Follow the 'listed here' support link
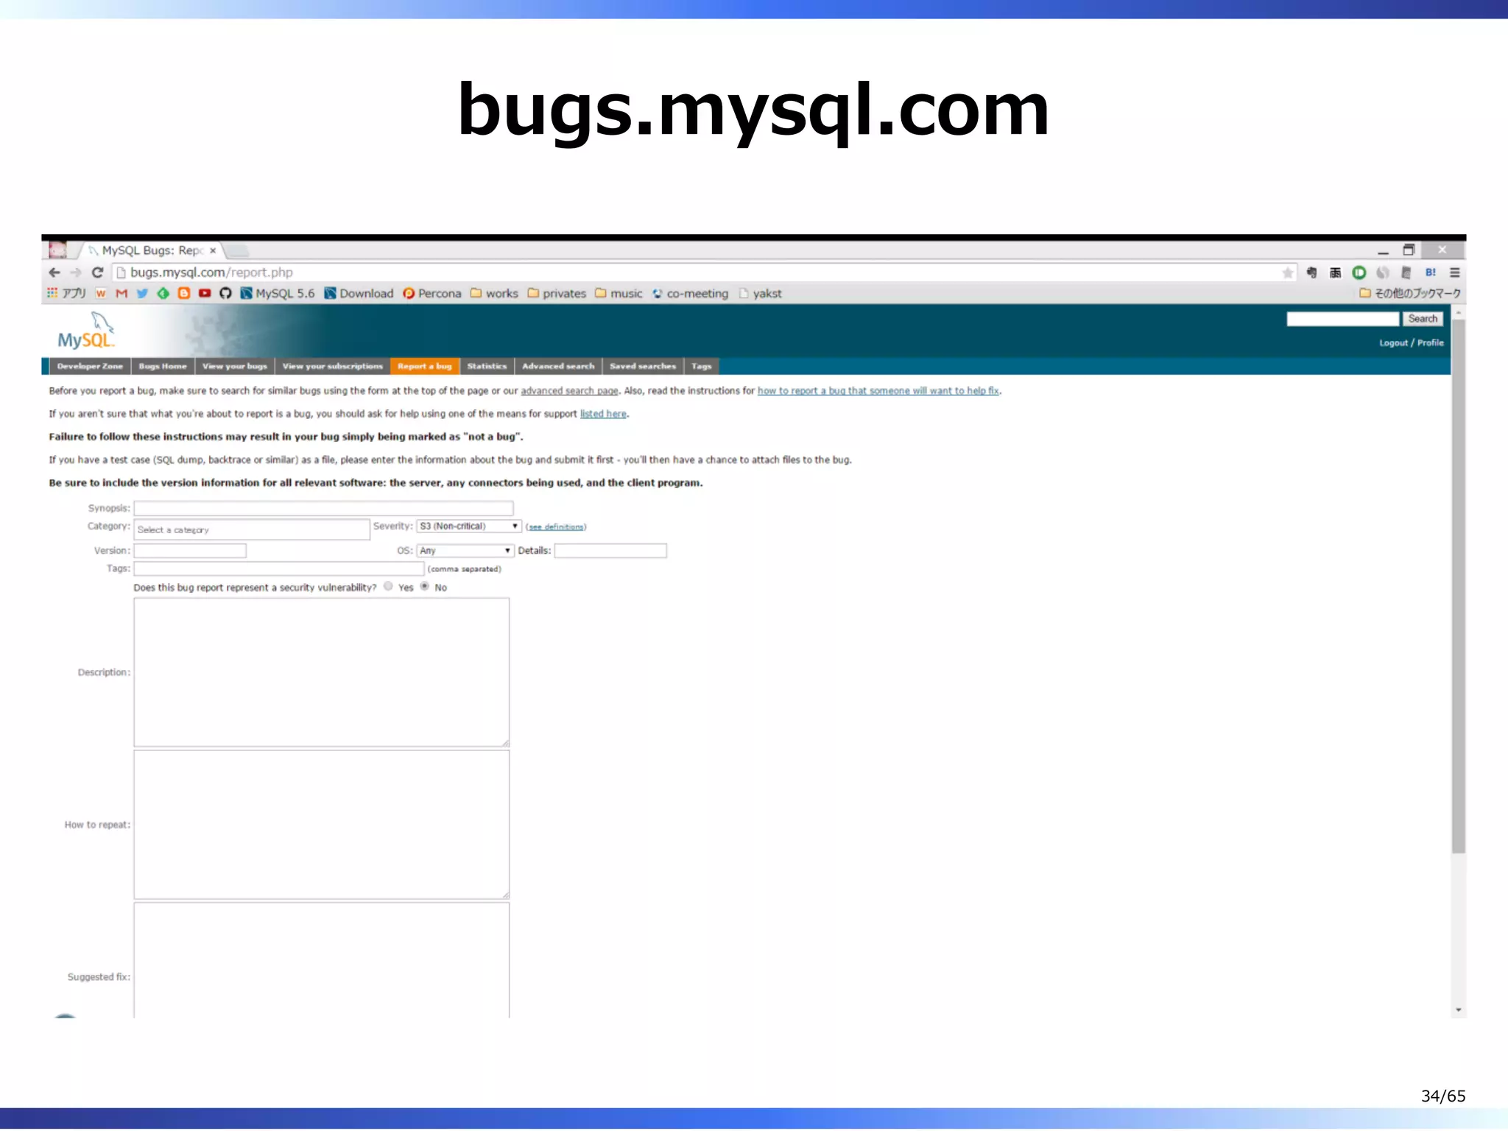1508x1131 pixels. point(603,414)
